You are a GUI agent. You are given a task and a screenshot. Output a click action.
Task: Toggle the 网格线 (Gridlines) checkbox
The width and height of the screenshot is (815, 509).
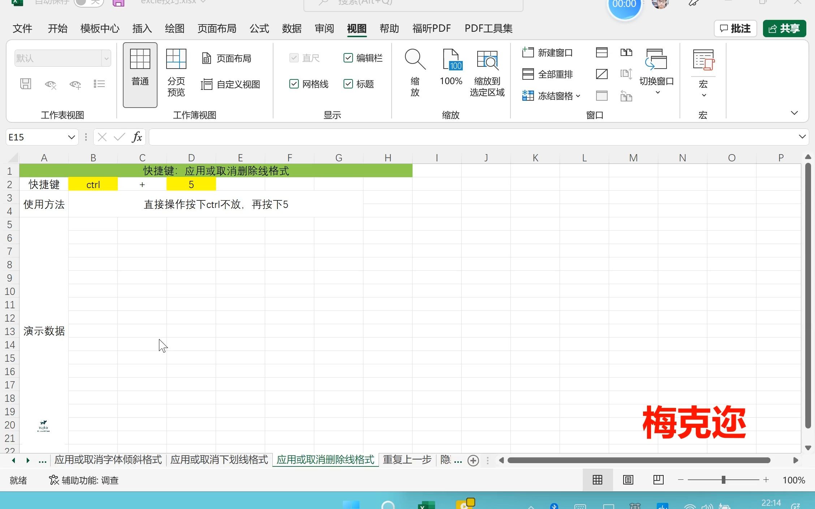click(x=294, y=84)
